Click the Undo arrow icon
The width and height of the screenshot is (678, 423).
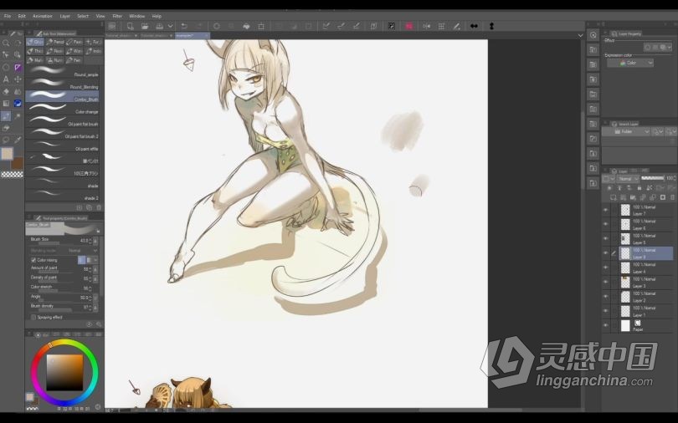pos(184,26)
